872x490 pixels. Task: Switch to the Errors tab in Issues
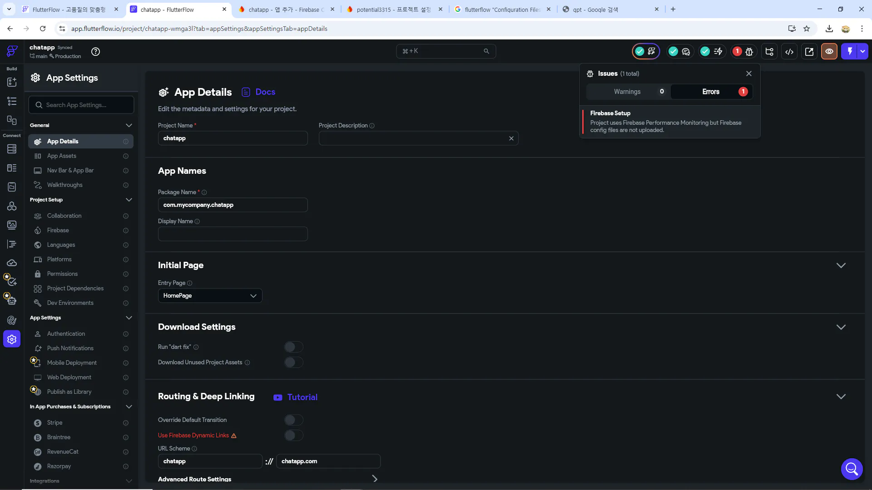coord(712,92)
